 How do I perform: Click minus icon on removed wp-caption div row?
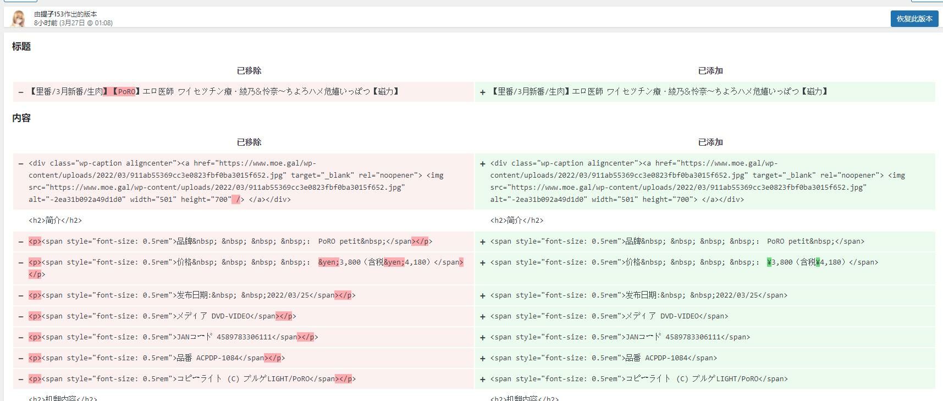21,164
